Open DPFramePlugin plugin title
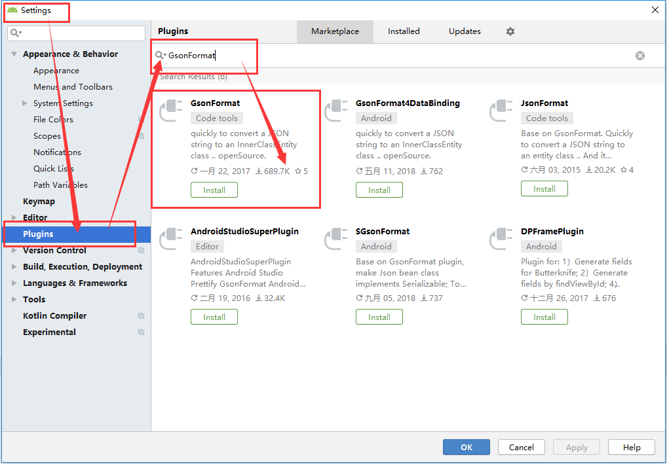The width and height of the screenshot is (667, 464). tap(552, 232)
